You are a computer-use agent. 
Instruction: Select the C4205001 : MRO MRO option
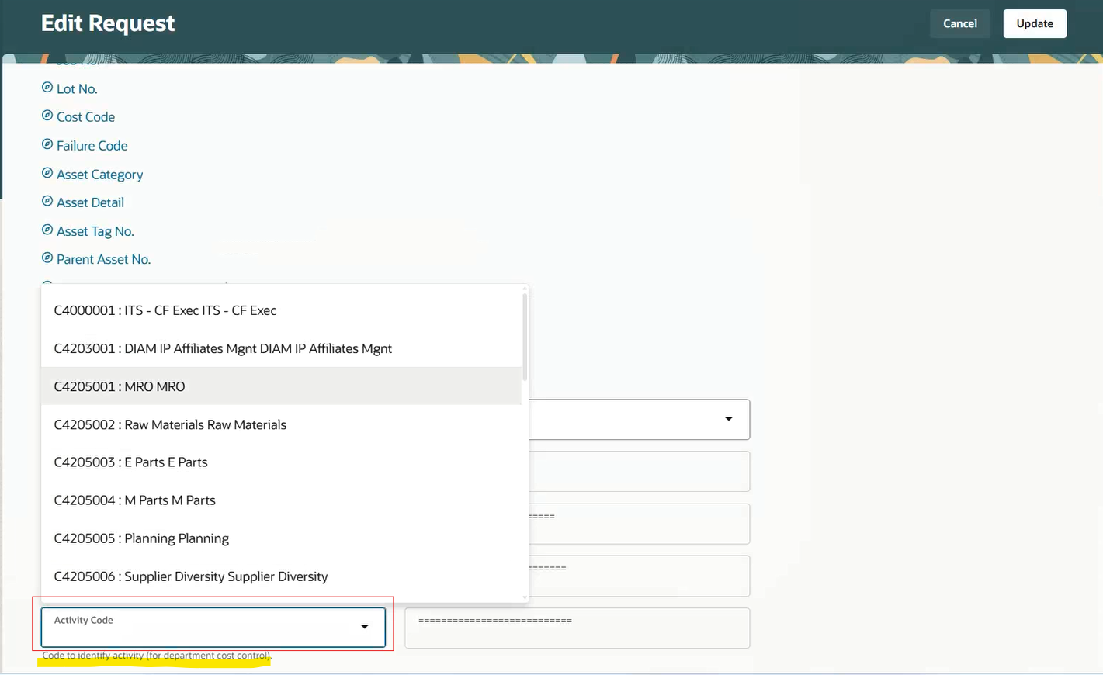pyautogui.click(x=119, y=386)
